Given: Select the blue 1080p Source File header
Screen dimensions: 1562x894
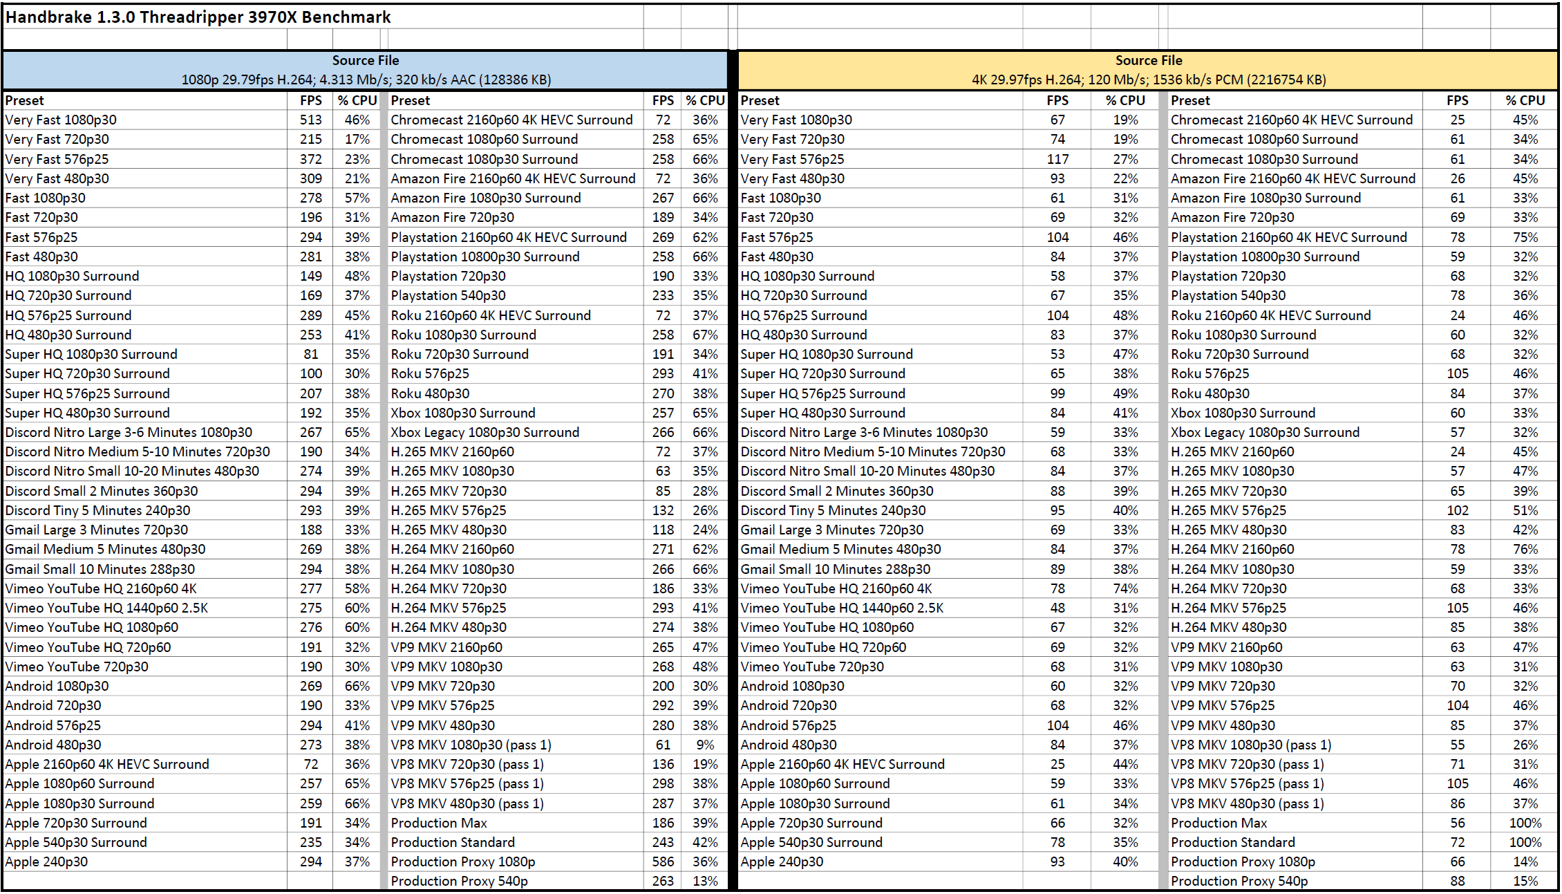Looking at the screenshot, I should (365, 70).
